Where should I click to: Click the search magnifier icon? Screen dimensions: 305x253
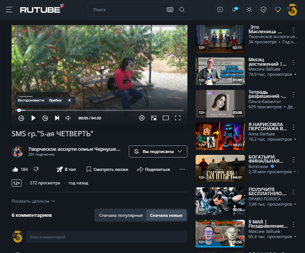182,10
